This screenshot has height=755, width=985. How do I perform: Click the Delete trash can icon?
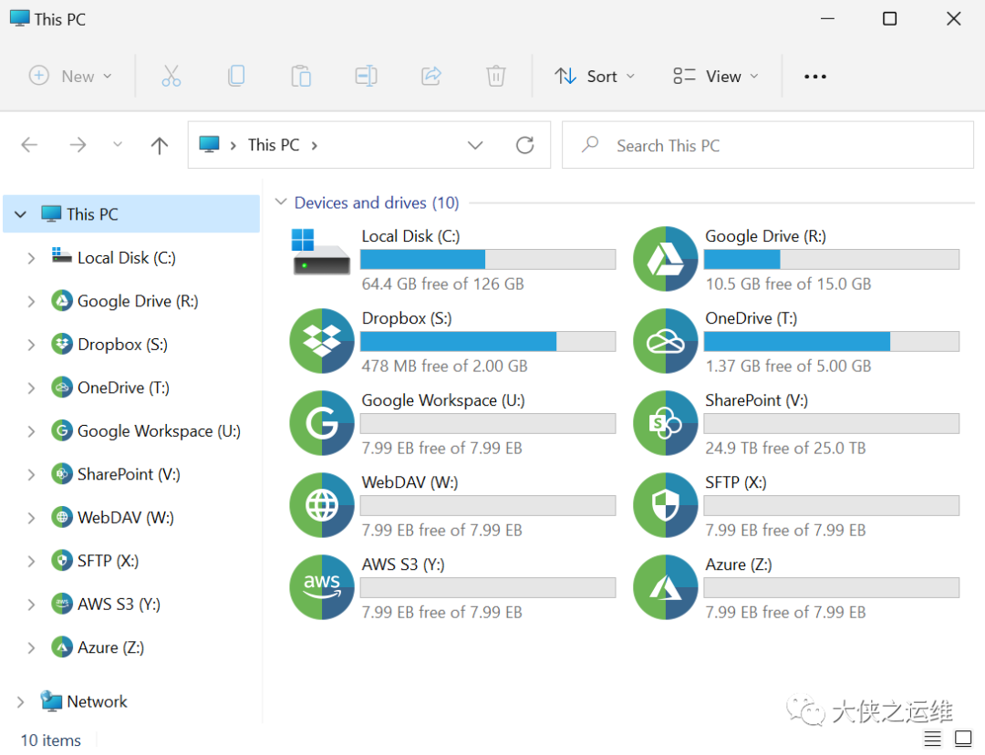495,76
